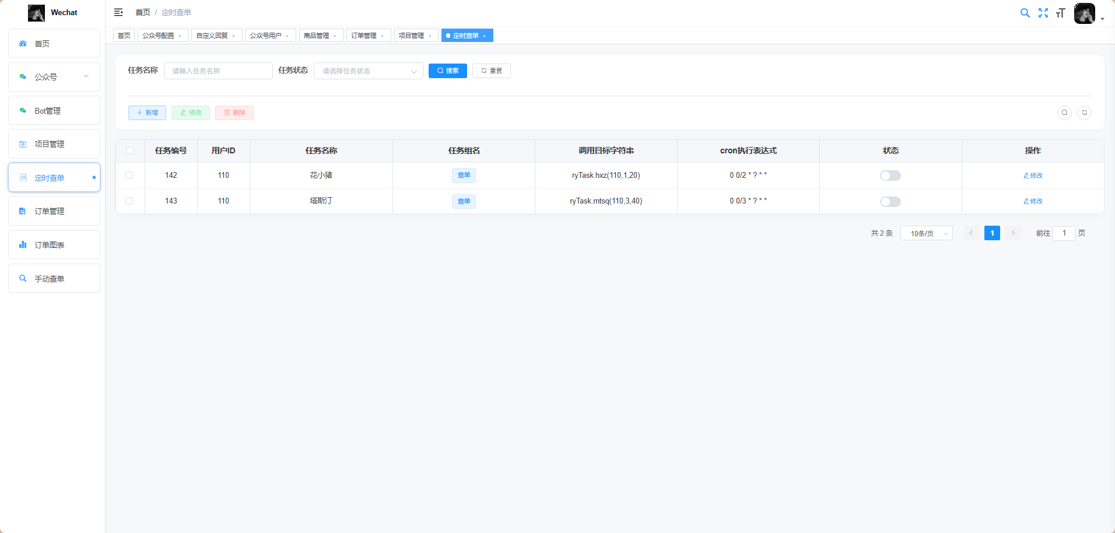Screen dimensions: 1115x533
Task: Click the round hide-search icon above table
Action: coord(1064,113)
